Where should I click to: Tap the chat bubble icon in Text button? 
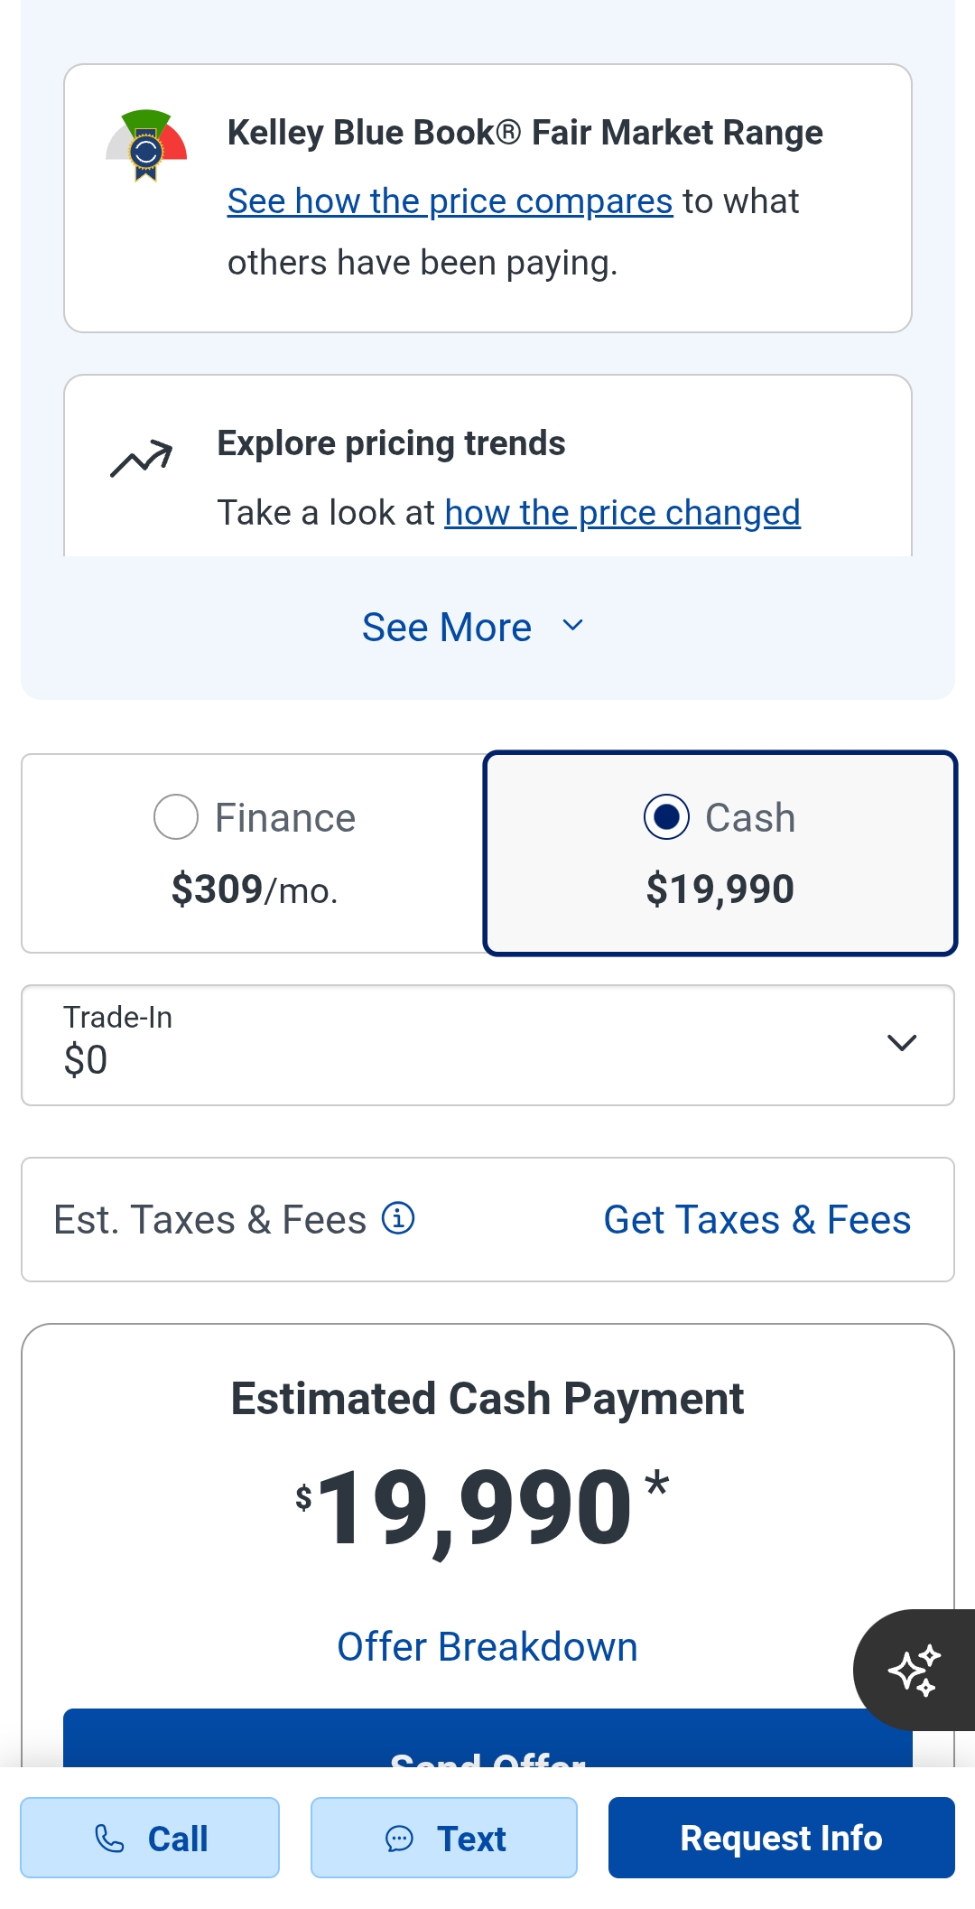coord(399,1838)
